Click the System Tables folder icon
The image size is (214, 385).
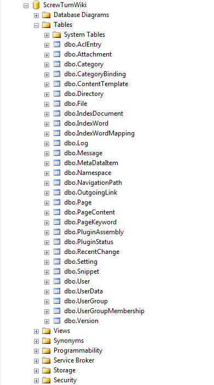[x=56, y=35]
